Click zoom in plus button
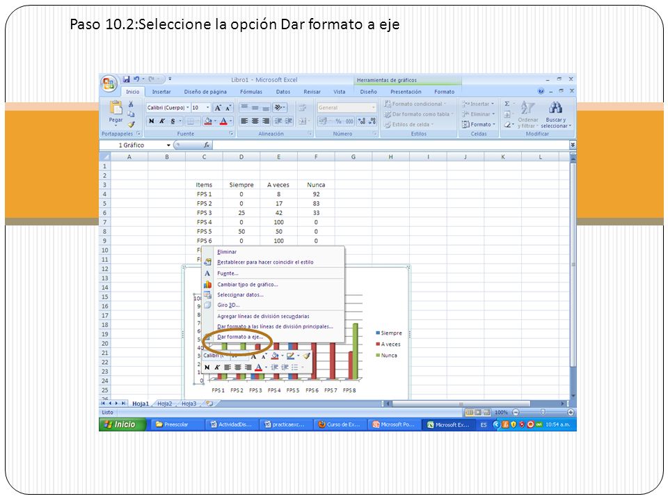The height and width of the screenshot is (501, 668). click(571, 413)
